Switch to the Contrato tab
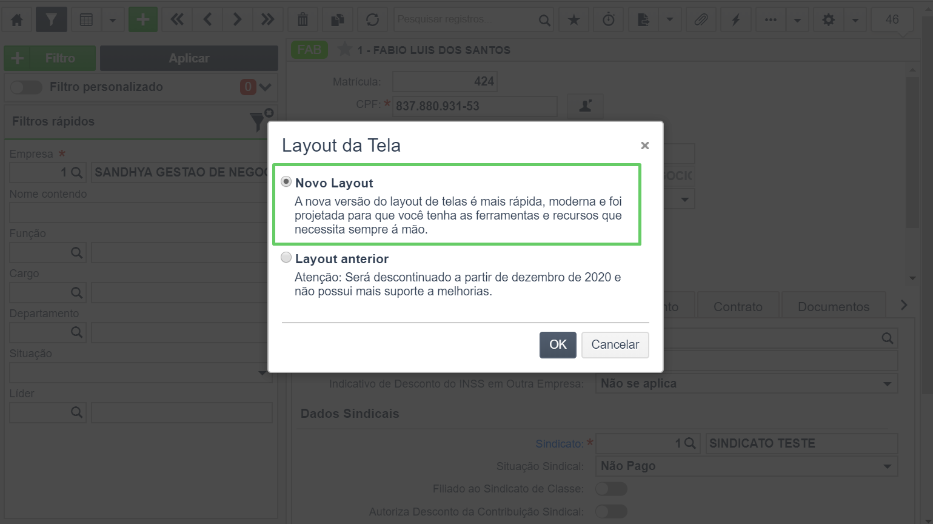The image size is (933, 524). 738,306
